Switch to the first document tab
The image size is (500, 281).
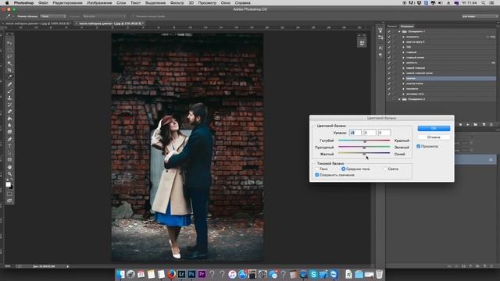(x=37, y=23)
